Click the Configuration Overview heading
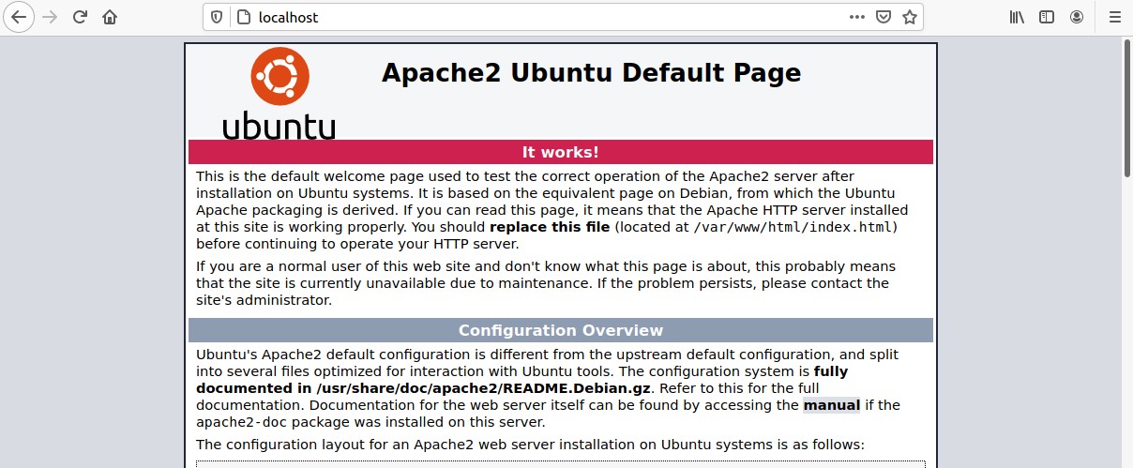This screenshot has height=468, width=1133. [x=561, y=330]
